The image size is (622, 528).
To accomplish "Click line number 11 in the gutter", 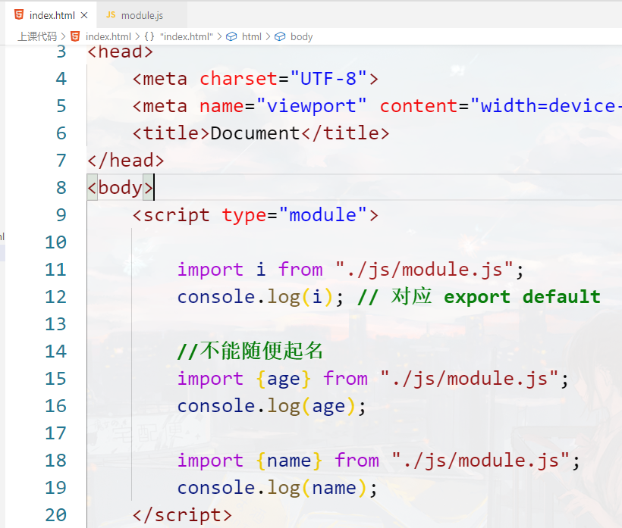I will (55, 270).
